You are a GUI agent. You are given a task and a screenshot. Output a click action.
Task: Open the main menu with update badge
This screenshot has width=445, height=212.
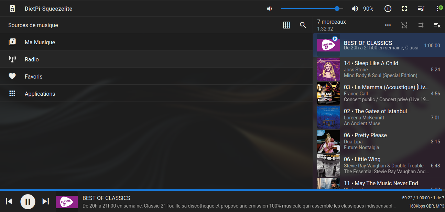coord(439,8)
